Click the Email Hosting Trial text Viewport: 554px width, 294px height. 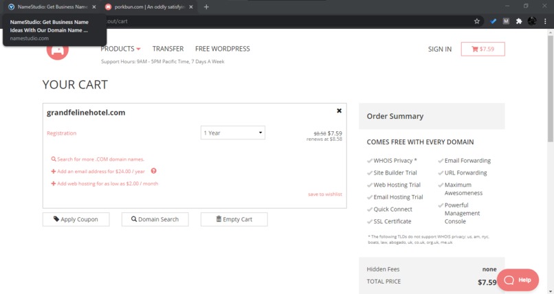(398, 197)
